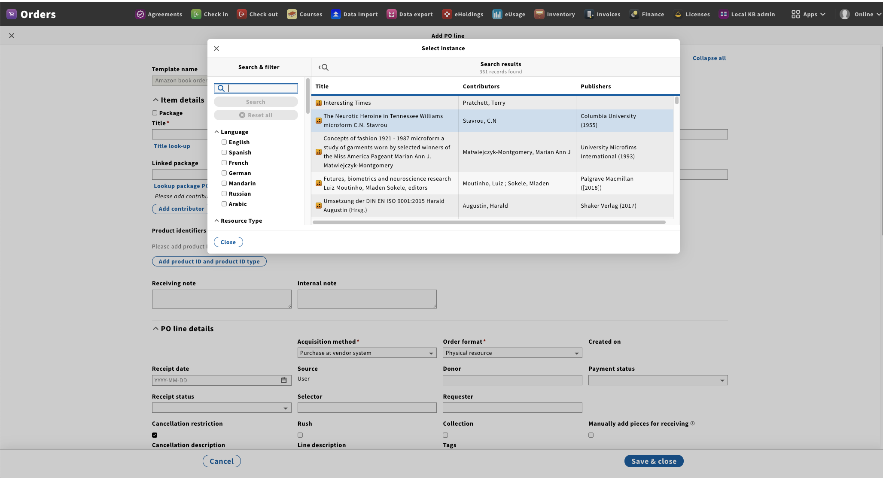Close the Select instance modal
Viewport: 883px width, 478px height.
[x=216, y=48]
